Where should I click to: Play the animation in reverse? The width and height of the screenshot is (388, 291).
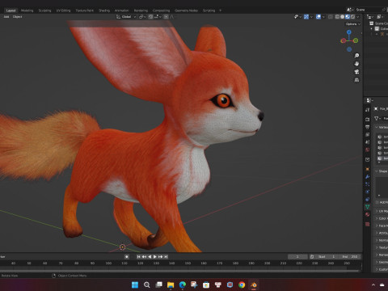click(150, 257)
